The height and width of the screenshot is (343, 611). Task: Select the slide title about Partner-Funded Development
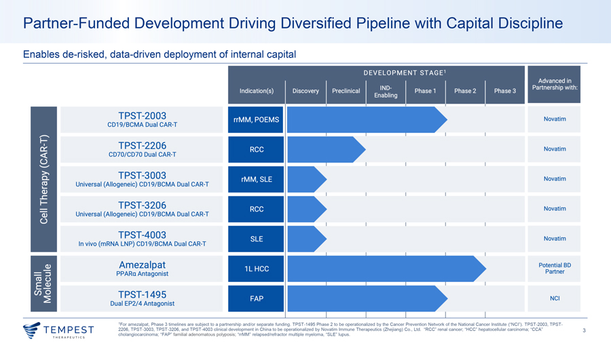point(293,23)
